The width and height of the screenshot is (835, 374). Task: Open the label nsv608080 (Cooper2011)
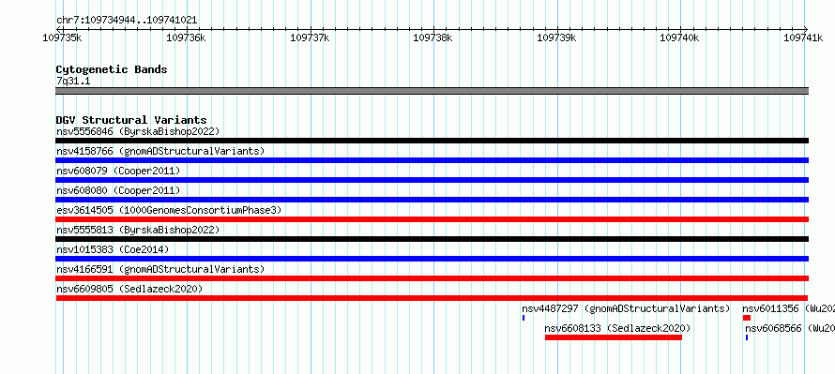click(x=118, y=190)
